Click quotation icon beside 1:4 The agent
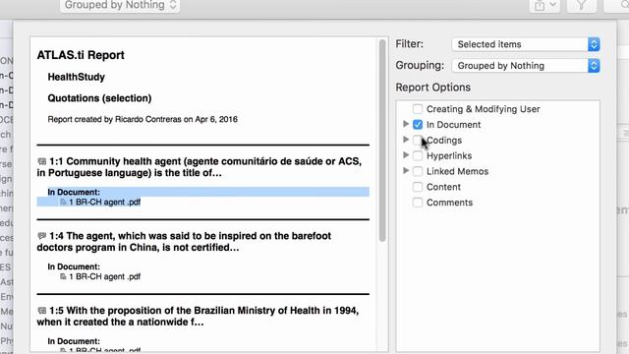Viewport: 629px width, 354px height. 41,236
